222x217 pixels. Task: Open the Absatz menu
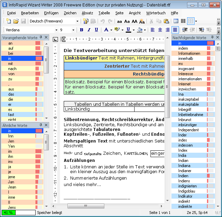[87, 13]
